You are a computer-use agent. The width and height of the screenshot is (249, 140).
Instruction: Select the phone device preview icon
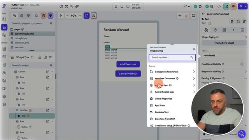point(116,6)
